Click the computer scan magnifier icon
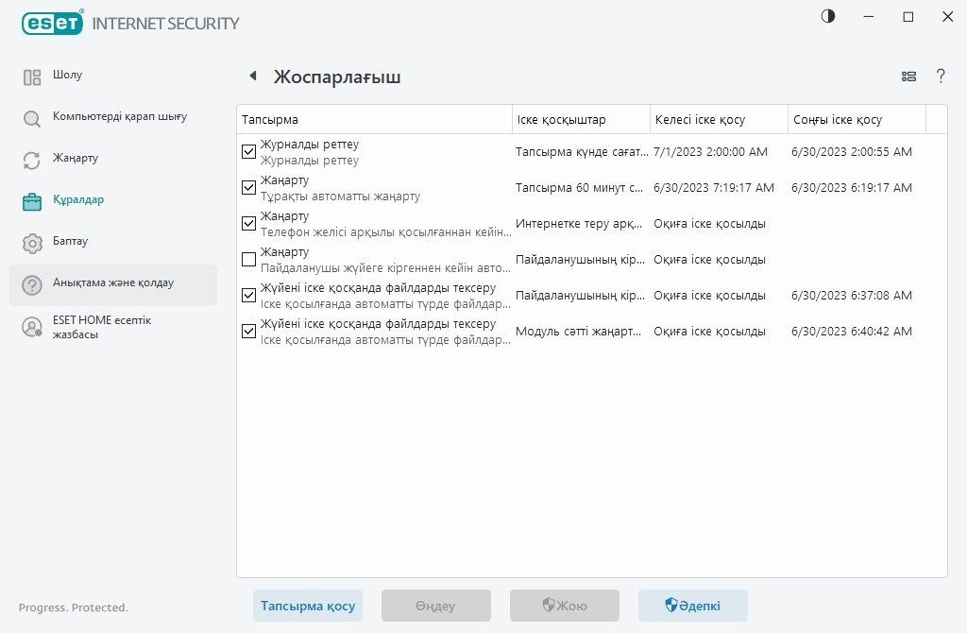Viewport: 967px width, 633px height. click(32, 119)
